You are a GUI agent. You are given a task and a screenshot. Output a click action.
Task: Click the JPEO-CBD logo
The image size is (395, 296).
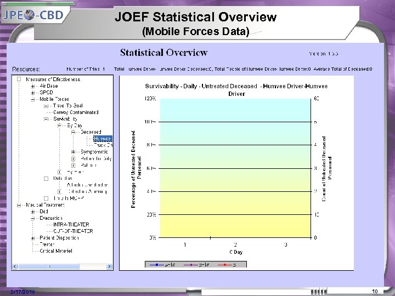click(33, 15)
